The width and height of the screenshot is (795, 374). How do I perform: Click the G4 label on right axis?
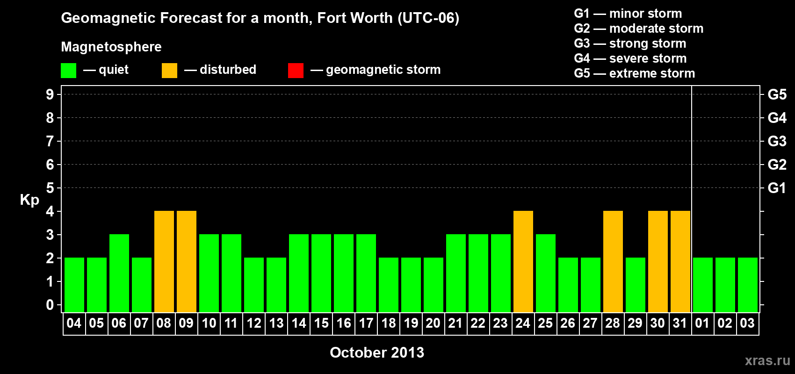tap(777, 118)
